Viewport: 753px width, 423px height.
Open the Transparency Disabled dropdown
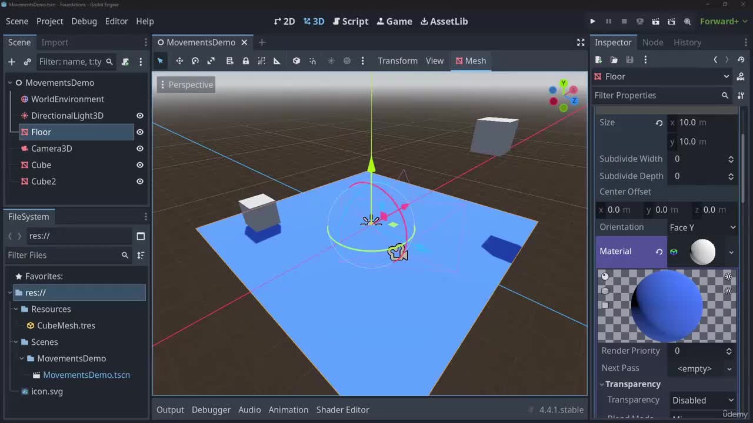[x=702, y=400]
